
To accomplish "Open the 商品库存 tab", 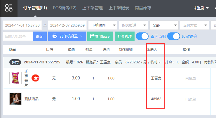I will coord(143,8).
